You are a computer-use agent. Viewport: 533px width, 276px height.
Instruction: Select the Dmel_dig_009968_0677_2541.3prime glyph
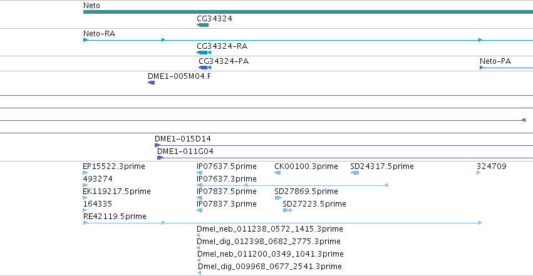200,273
